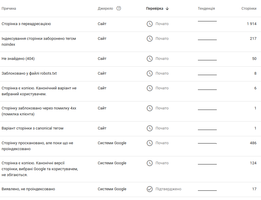
Task: Click the Тенденція column header
Action: [x=206, y=9]
